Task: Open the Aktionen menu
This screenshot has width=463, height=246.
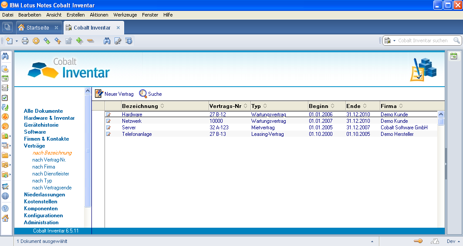Action: 99,15
